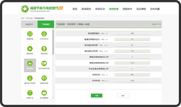Switch to the 电能替代 tab
The width and height of the screenshot is (181, 107).
[29, 24]
